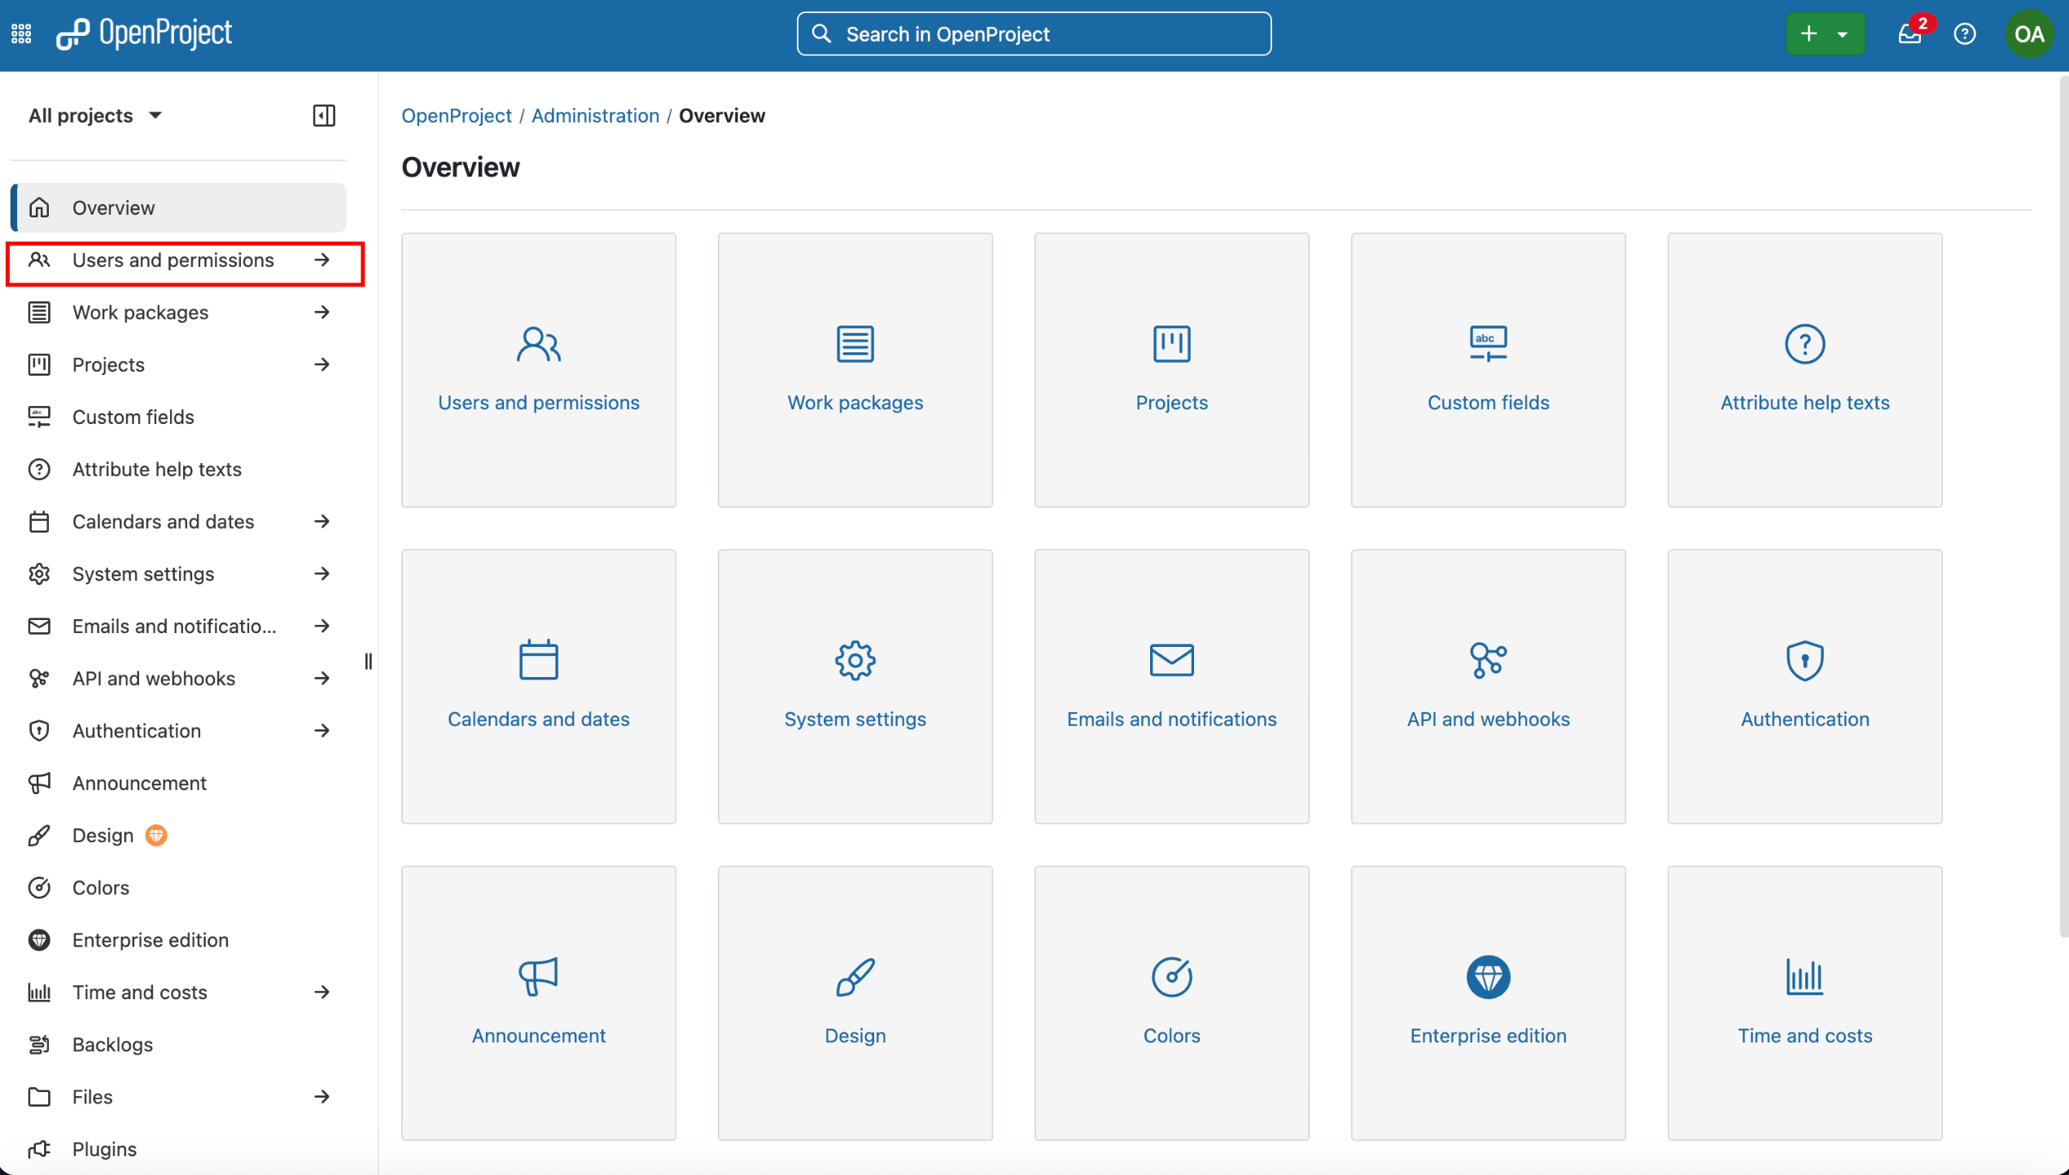Click the Users and permissions card icon
The height and width of the screenshot is (1175, 2069).
pos(539,344)
